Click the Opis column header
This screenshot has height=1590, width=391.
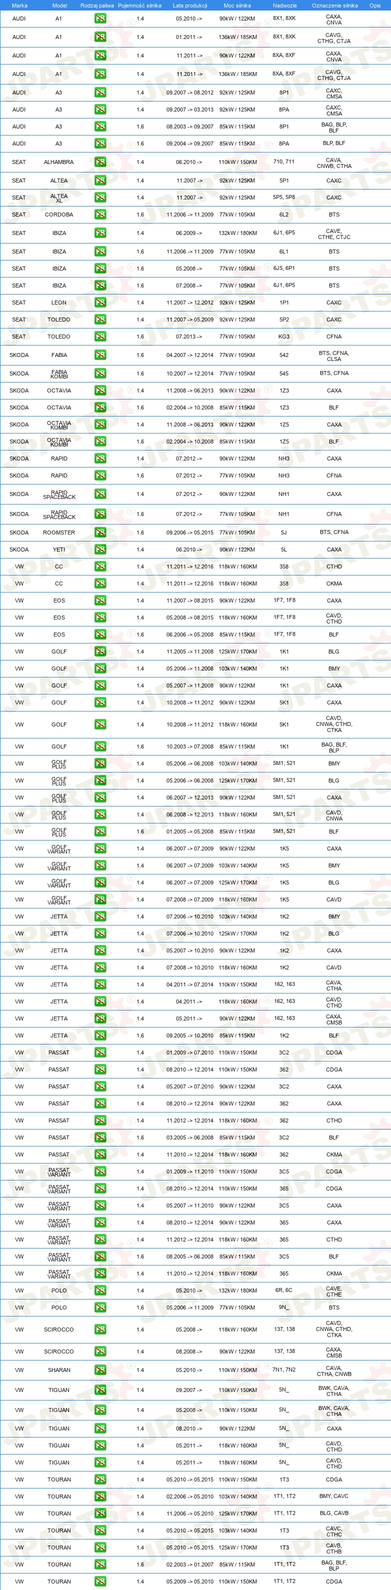[x=375, y=5]
